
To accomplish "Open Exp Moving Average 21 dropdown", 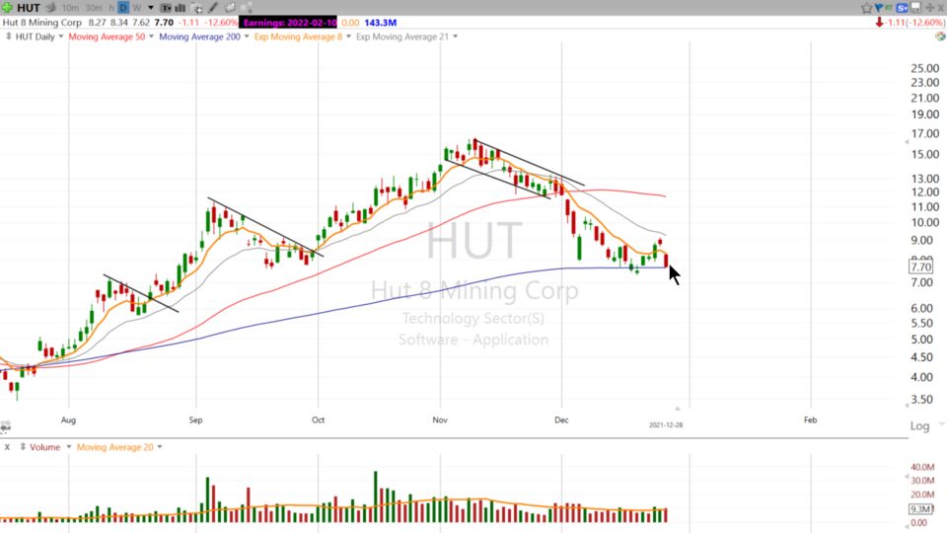I will [406, 37].
